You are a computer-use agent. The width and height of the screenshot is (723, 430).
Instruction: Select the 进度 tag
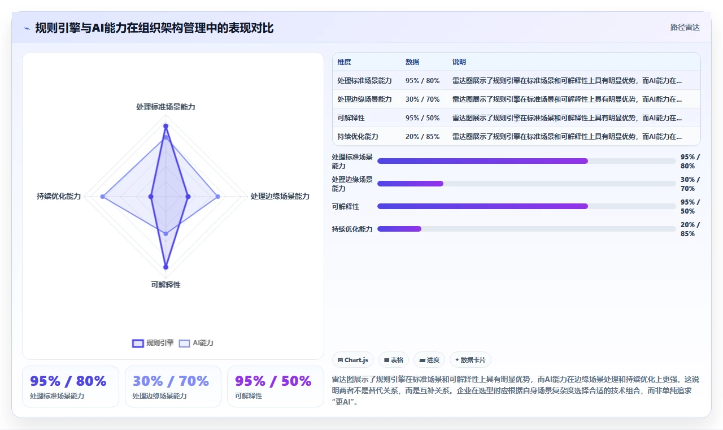429,360
